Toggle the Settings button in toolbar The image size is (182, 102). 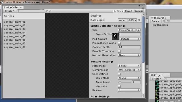coord(118,11)
